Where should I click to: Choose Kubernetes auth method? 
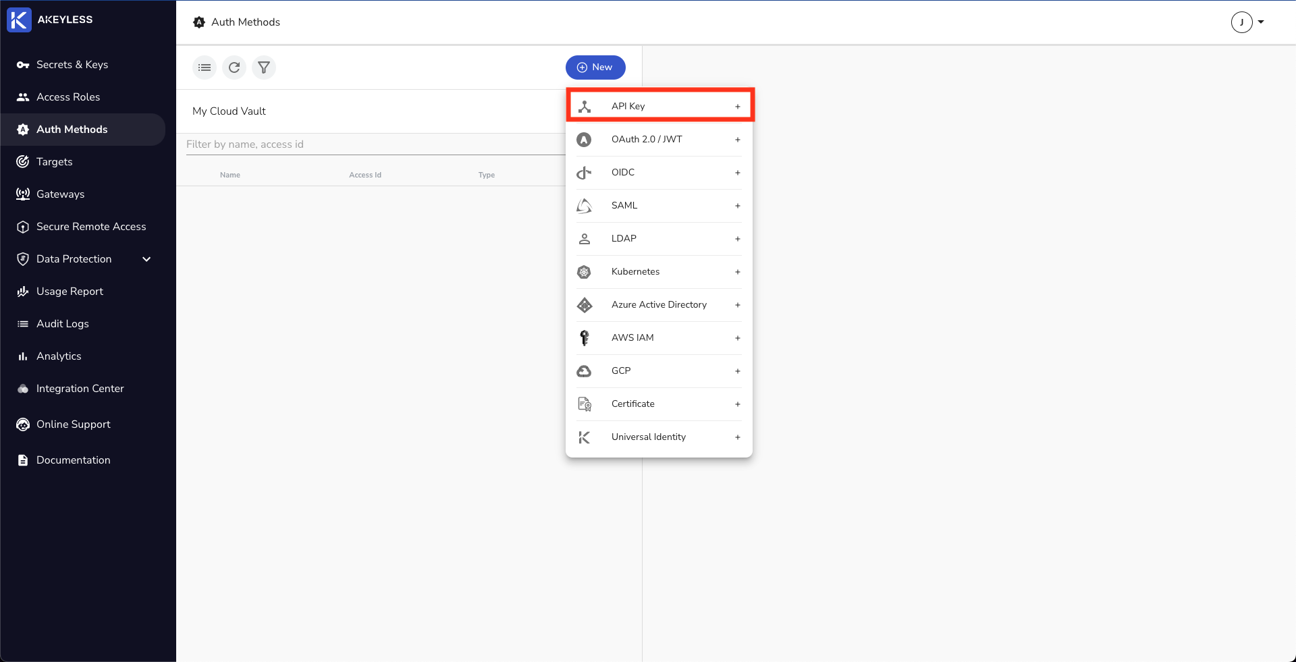pyautogui.click(x=659, y=272)
